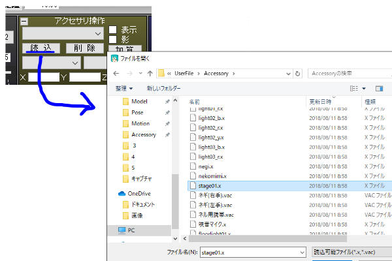The width and height of the screenshot is (392, 261).
Task: Open accessory selection dropdown in アクセサリ操作
Action: click(x=63, y=33)
